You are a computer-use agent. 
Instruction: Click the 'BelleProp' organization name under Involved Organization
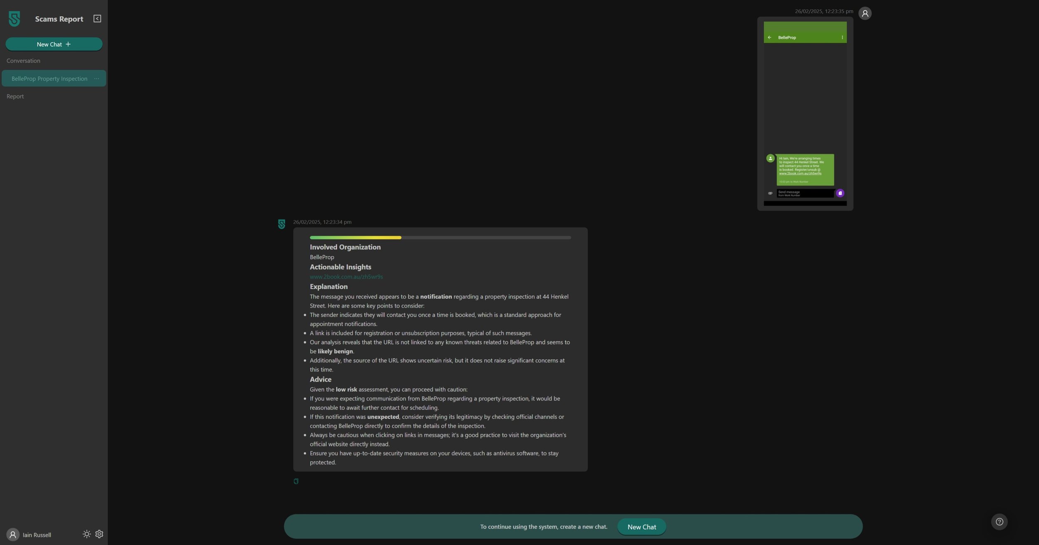pos(322,257)
